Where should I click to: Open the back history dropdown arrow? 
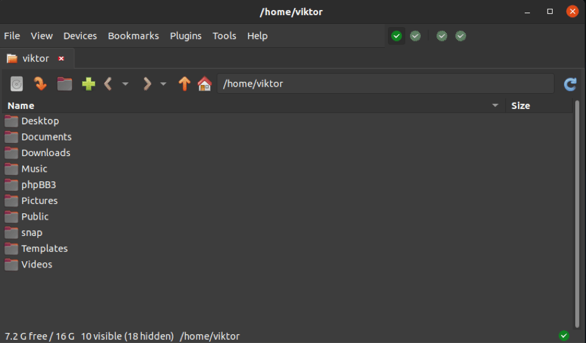[125, 84]
